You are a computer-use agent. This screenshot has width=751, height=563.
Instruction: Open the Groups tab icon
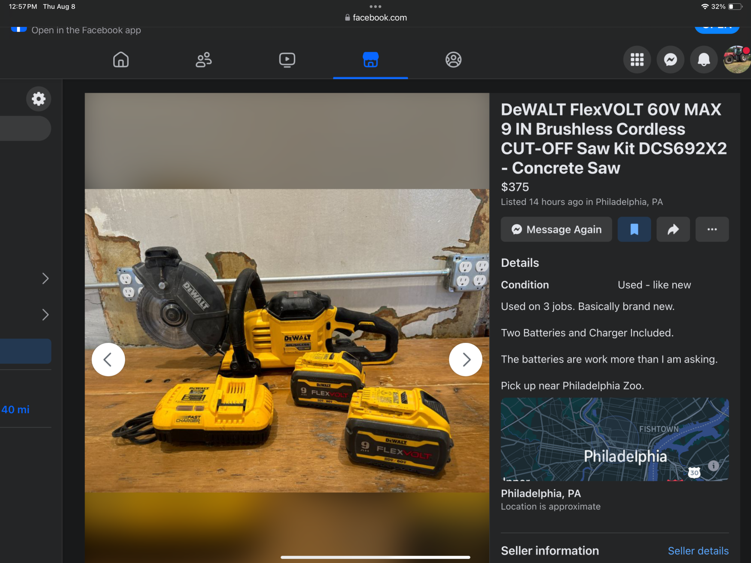tap(453, 60)
